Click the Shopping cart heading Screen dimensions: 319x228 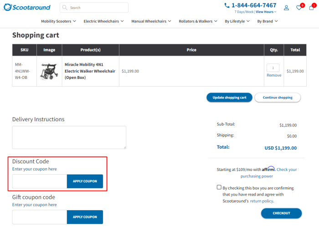(36, 35)
